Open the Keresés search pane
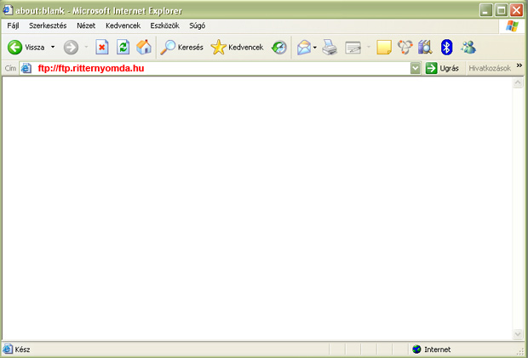528x358 pixels. pos(181,48)
